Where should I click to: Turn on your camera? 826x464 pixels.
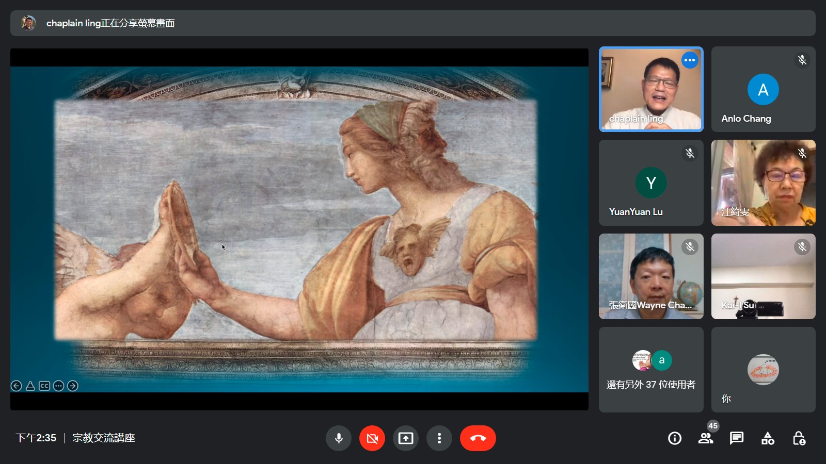coord(372,438)
